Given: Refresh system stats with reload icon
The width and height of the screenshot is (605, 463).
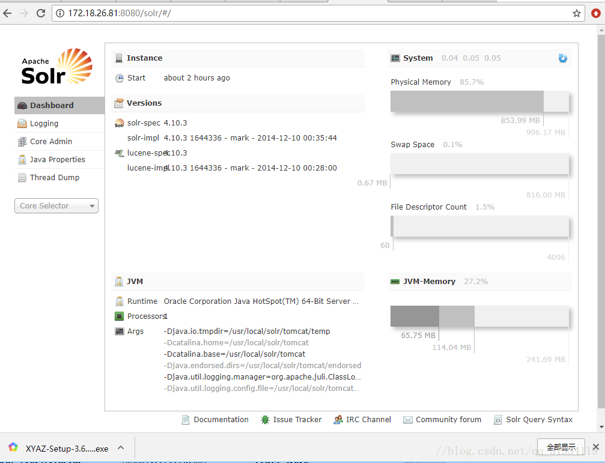Looking at the screenshot, I should [x=562, y=58].
